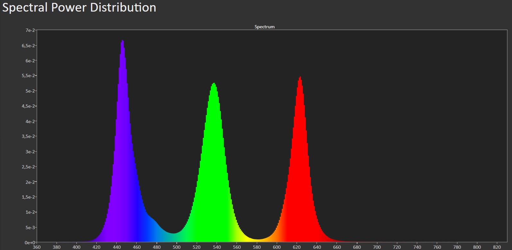Click the 500 wavelength axis label
The image size is (512, 250).
[176, 247]
